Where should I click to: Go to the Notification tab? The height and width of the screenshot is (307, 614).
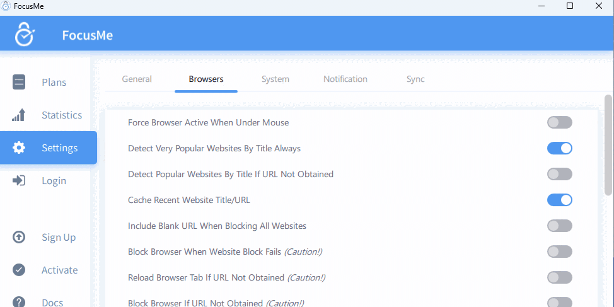click(x=345, y=79)
